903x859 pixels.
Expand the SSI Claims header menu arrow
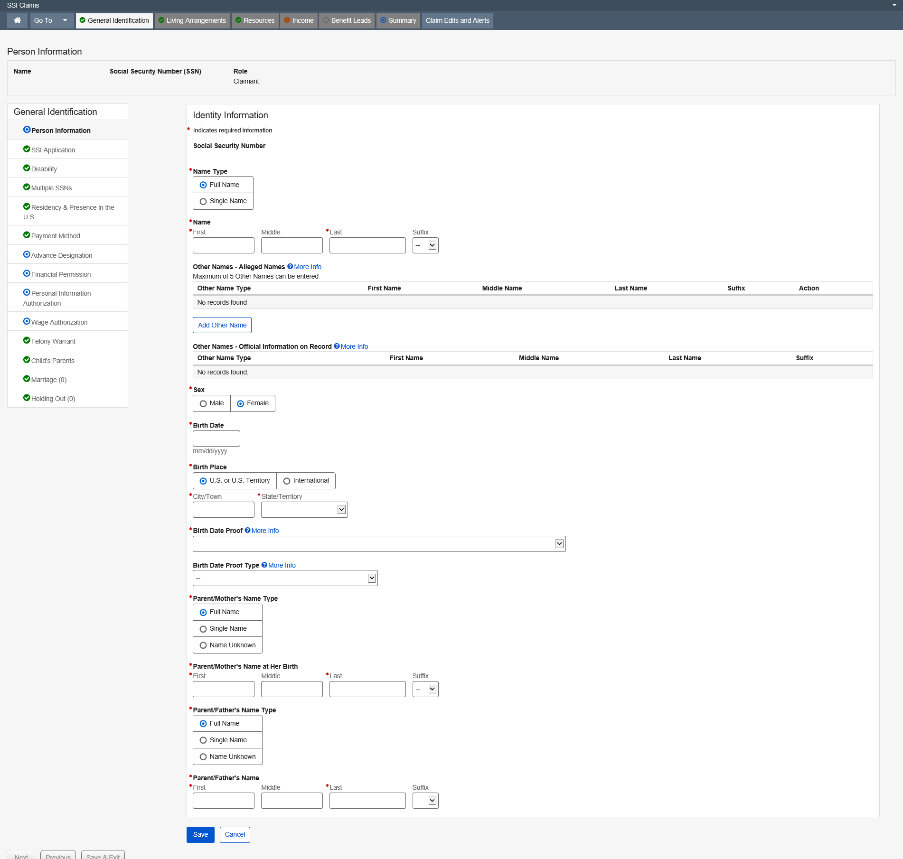(894, 5)
